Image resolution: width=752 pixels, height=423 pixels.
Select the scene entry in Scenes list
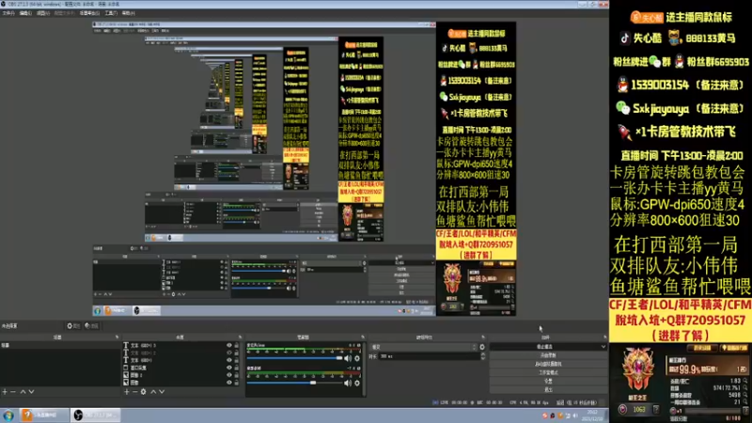[x=59, y=345]
